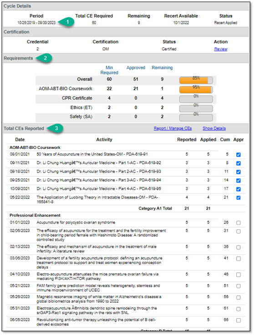
Task: Uncheck Auricular Medicine Part 1-AC approval checkbox
Action: (x=239, y=163)
